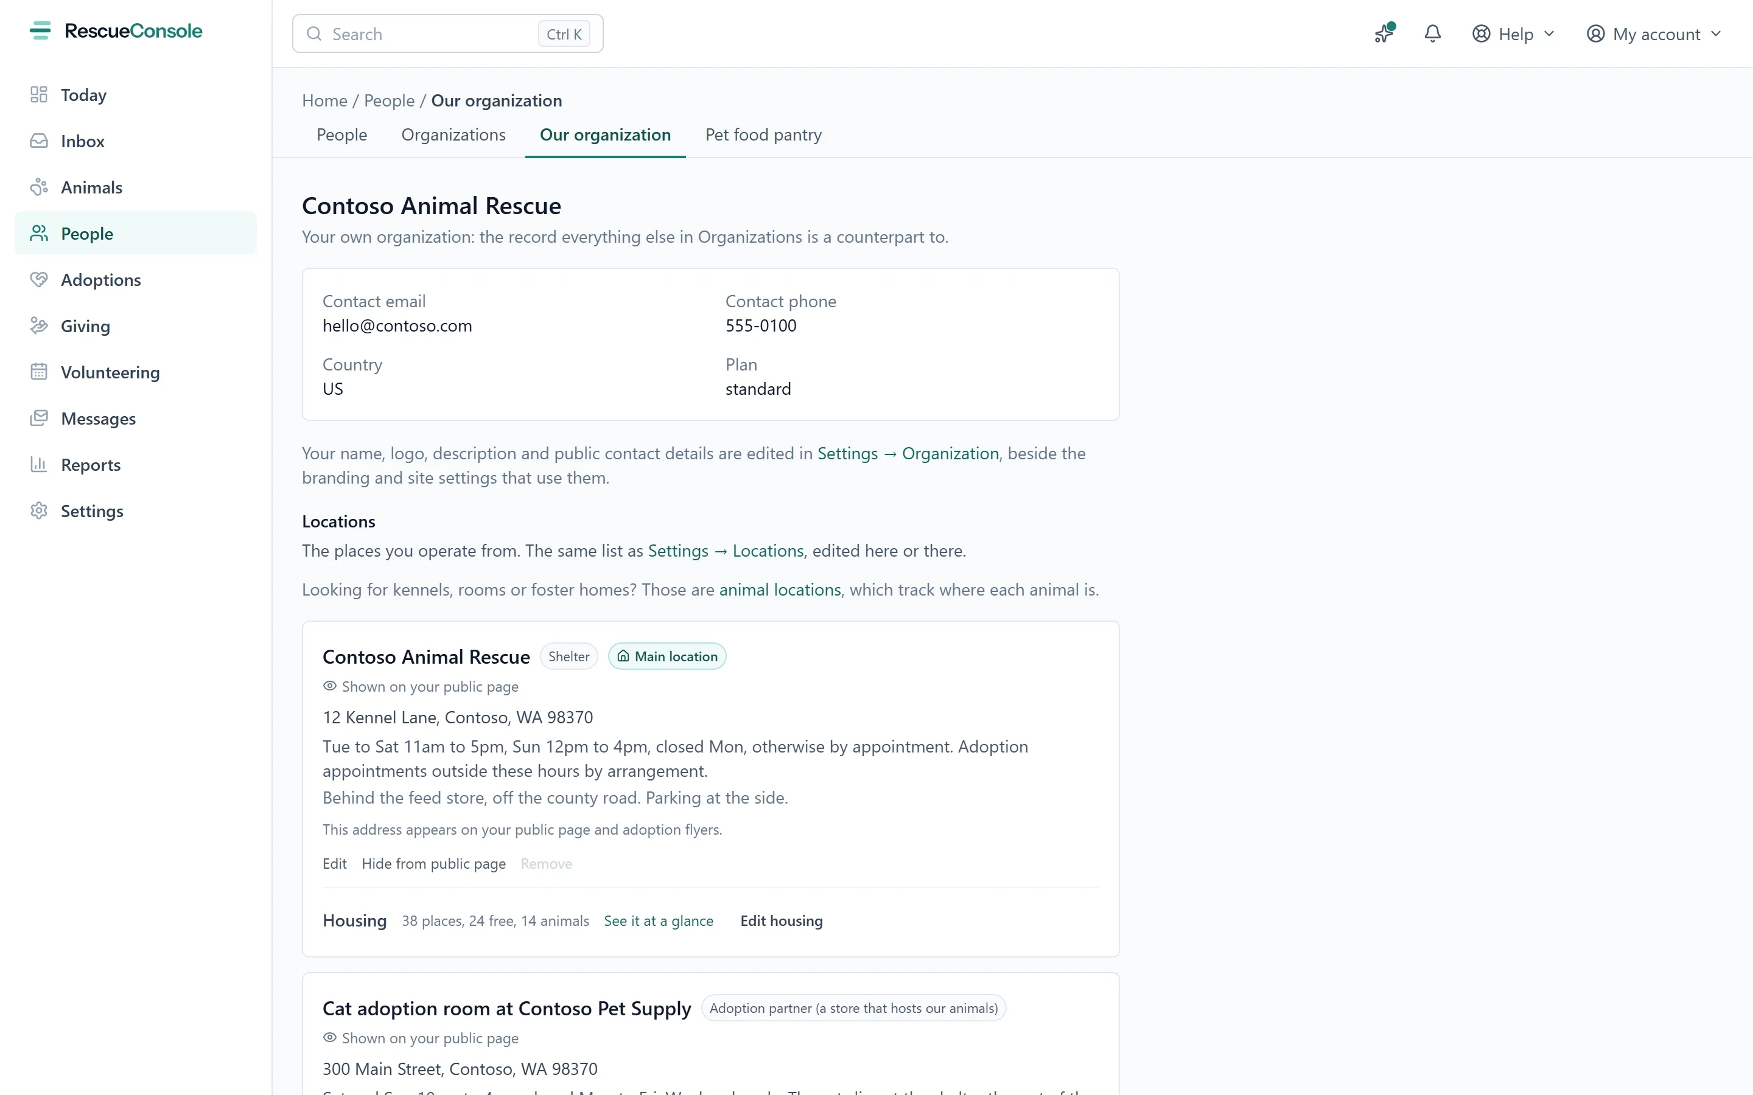Click the search magnifier icon
Viewport: 1753px width, 1095px height.
coord(314,34)
